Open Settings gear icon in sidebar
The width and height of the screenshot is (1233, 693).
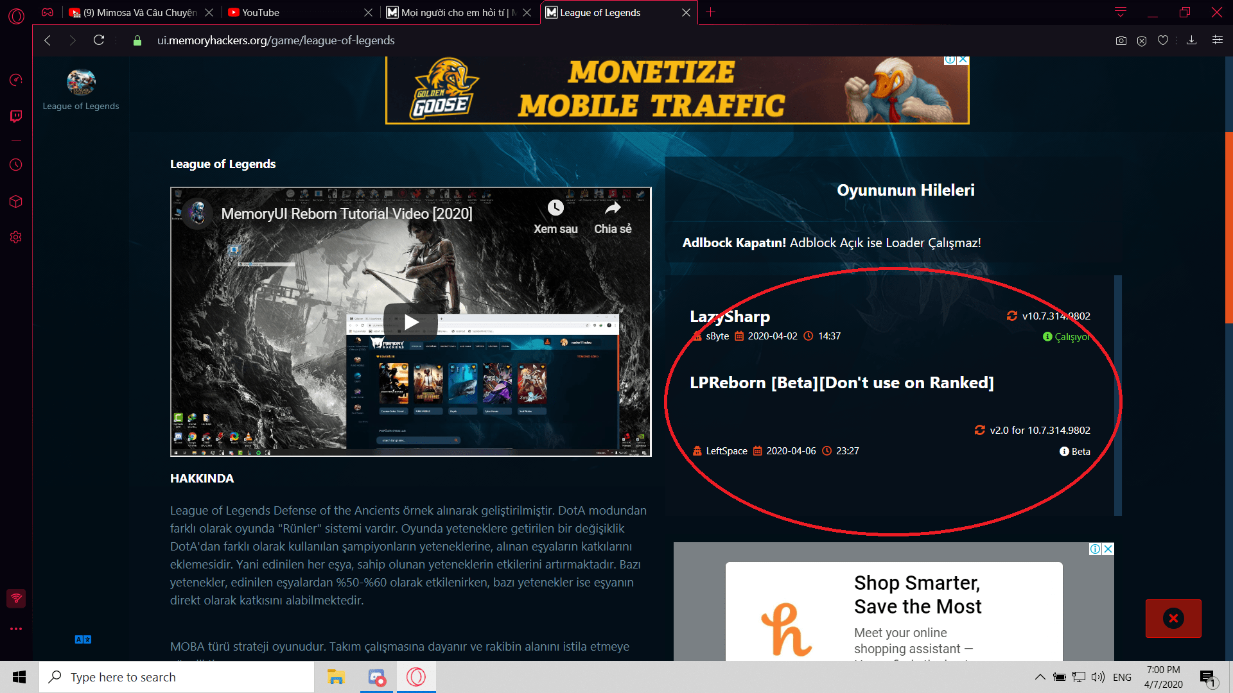click(16, 237)
